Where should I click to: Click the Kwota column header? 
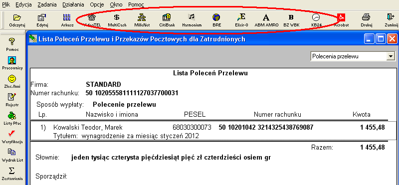[361, 115]
